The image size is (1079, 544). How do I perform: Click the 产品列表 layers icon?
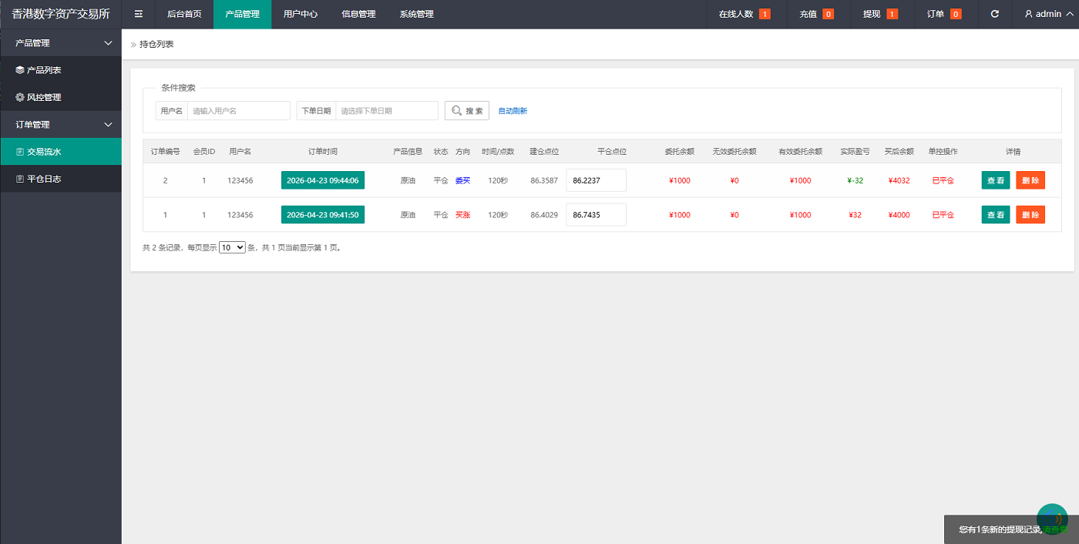[20, 70]
